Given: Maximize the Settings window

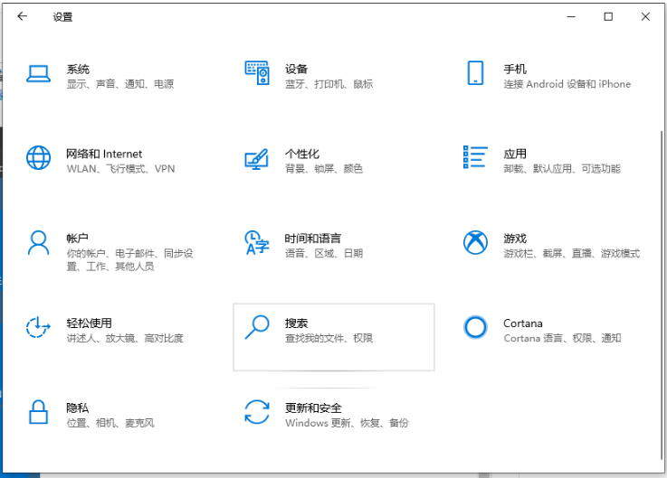Looking at the screenshot, I should coord(608,16).
